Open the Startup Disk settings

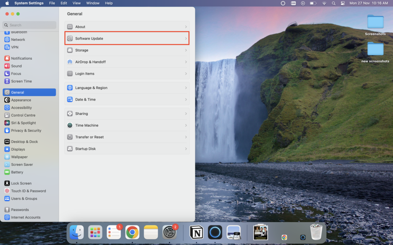point(85,149)
